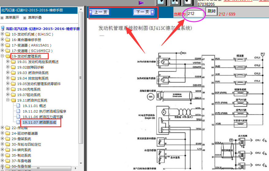
Task: Expand the 19.01 发动机电控系统概述 node
Action: point(8,61)
